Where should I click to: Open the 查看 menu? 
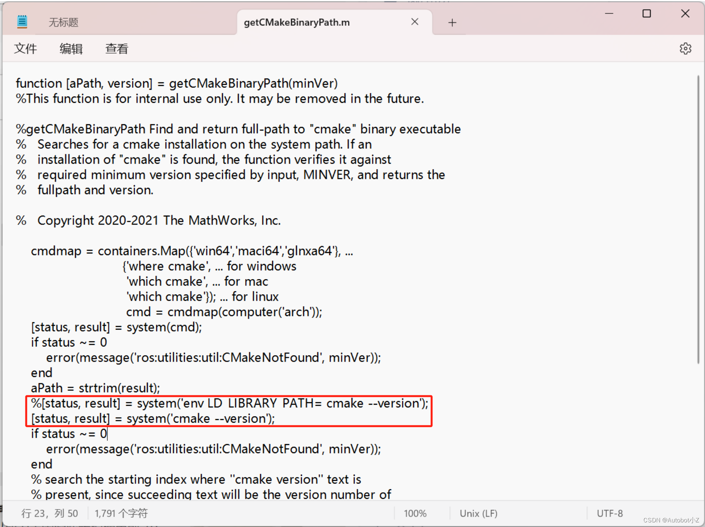pyautogui.click(x=117, y=49)
